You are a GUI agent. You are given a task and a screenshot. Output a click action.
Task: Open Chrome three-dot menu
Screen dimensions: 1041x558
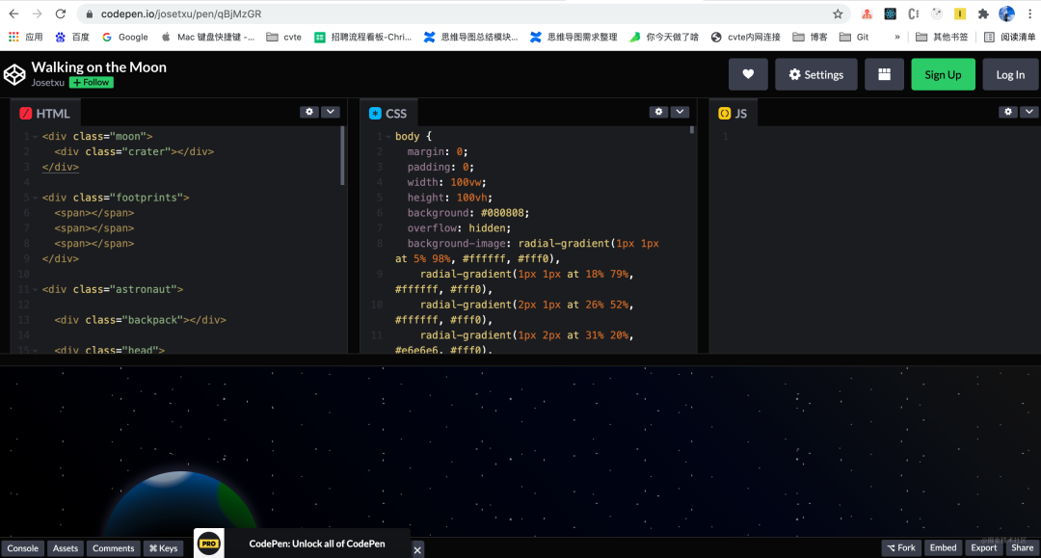(x=1030, y=13)
